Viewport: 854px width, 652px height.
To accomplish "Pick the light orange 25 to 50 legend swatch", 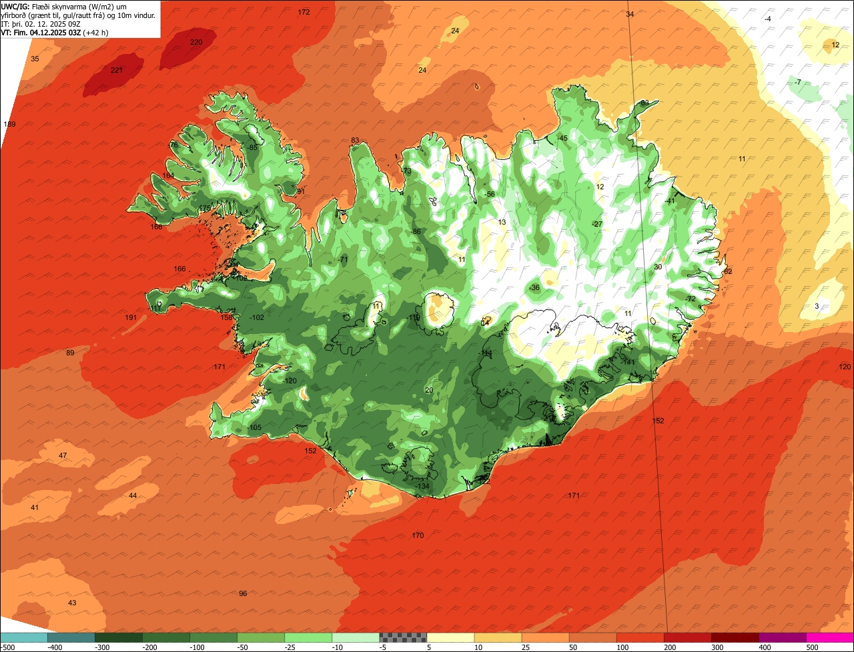I will click(x=545, y=637).
